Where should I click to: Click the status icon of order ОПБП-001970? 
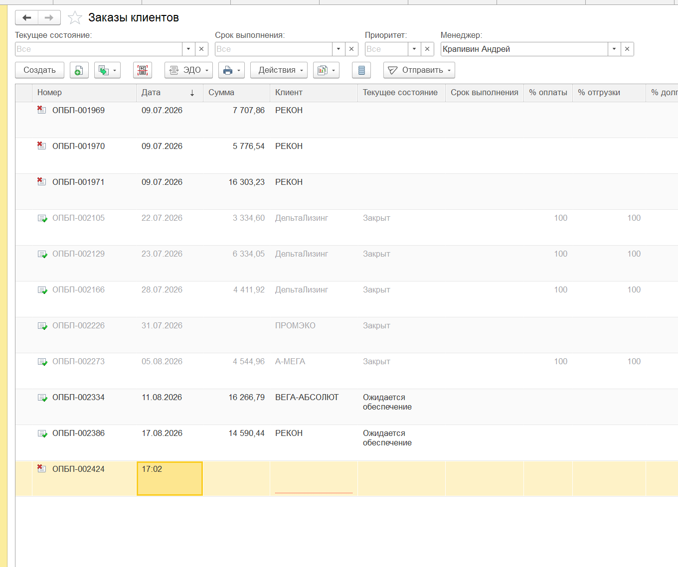42,145
